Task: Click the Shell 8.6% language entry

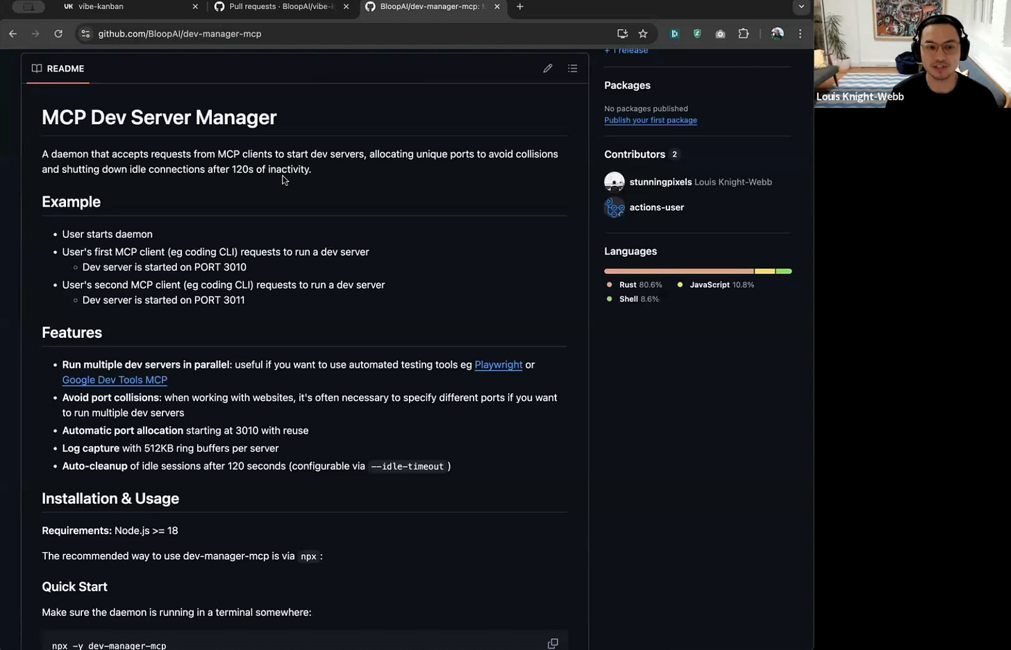Action: coord(632,299)
